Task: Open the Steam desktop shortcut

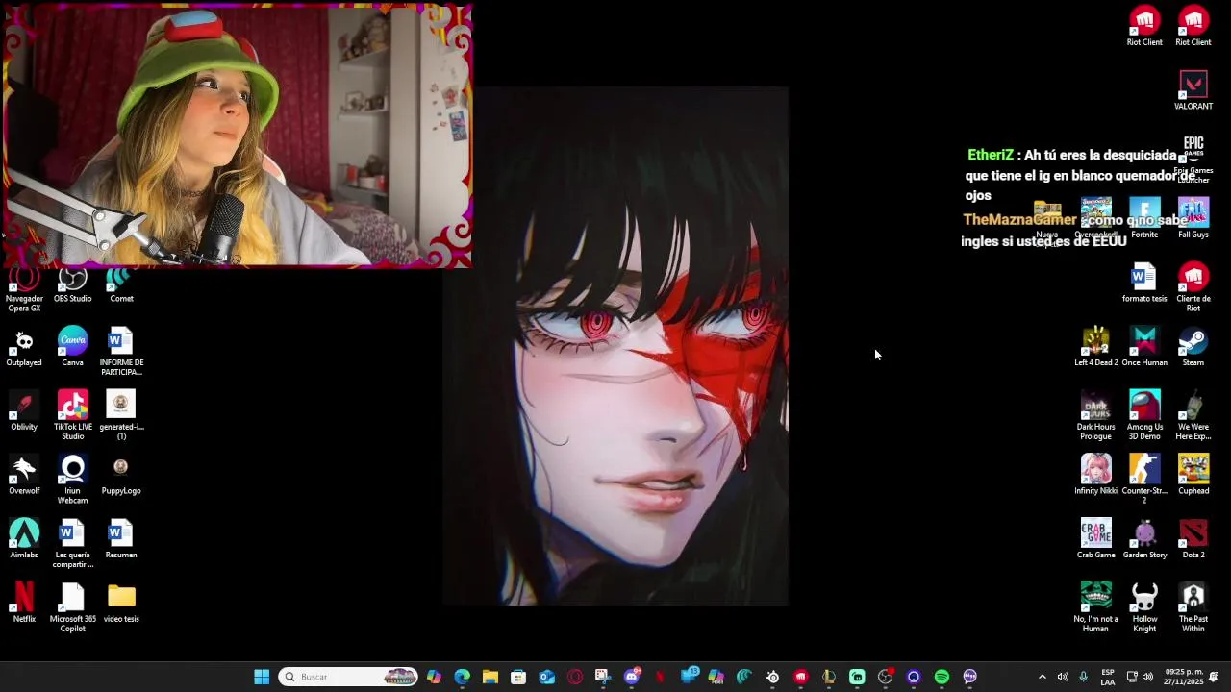Action: 1193,347
